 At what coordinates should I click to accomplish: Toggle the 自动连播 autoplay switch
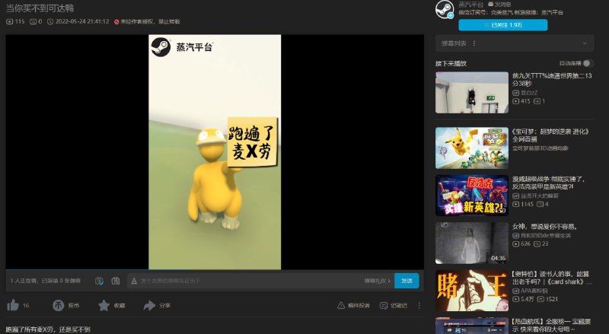click(588, 63)
